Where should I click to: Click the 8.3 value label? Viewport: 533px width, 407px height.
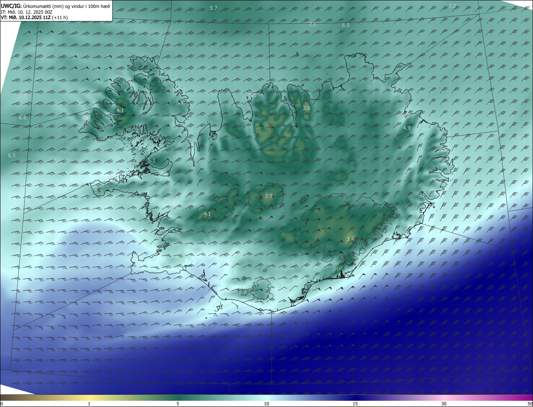pos(22,97)
